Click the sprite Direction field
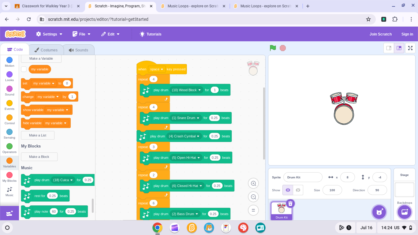The image size is (418, 235). point(377,190)
